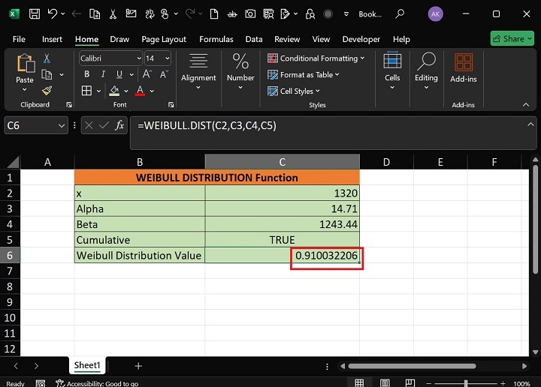Toggle Bold formatting
541x387 pixels.
tap(86, 74)
